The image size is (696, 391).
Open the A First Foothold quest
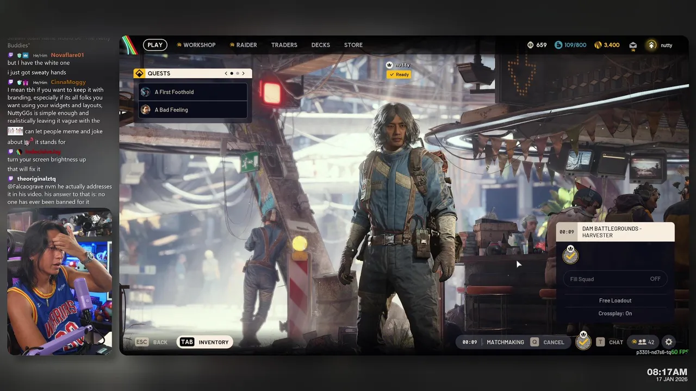coord(193,92)
